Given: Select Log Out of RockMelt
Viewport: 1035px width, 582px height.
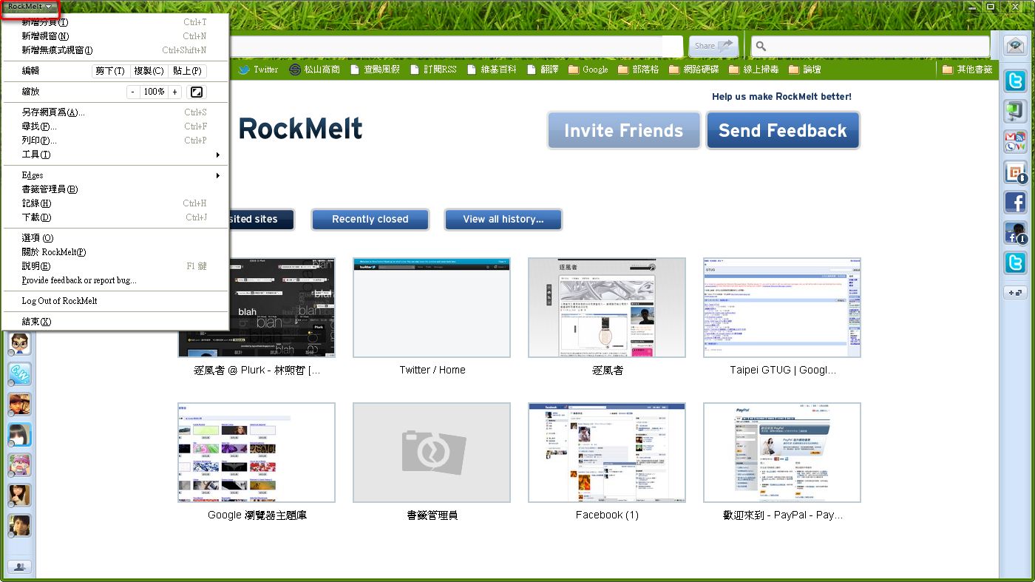Looking at the screenshot, I should [115, 301].
